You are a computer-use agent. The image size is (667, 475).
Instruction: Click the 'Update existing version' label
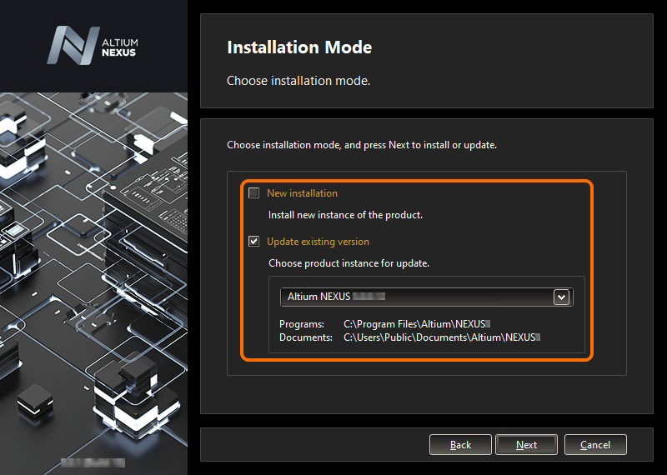tap(318, 242)
